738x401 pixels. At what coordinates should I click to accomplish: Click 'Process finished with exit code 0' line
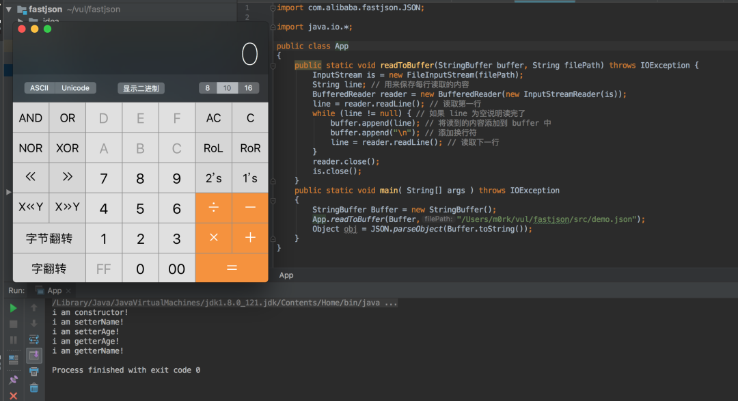[126, 370]
